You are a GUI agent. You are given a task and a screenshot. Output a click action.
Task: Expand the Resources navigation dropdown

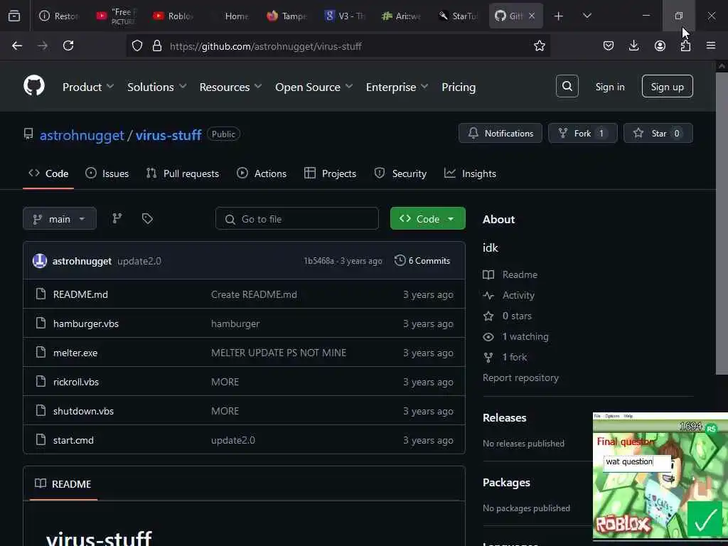click(231, 87)
